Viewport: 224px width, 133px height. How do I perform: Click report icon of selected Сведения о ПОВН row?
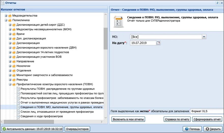pos(18,107)
